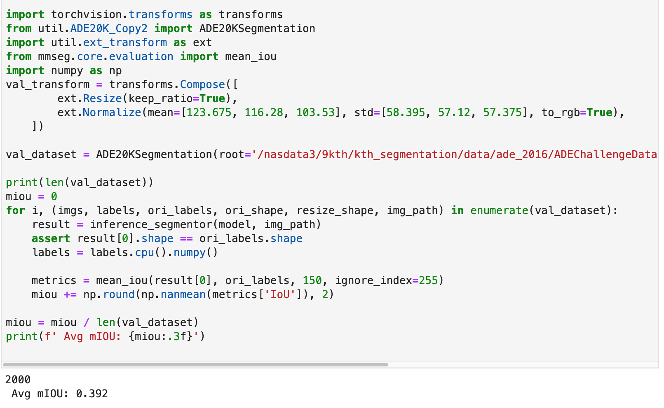664x408 pixels.
Task: Click the std value 57.375
Action: coord(502,112)
